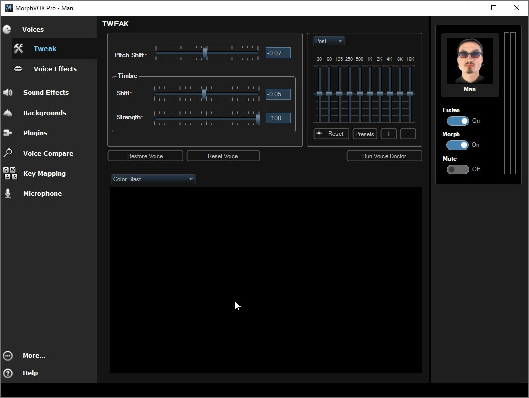Click the Voice Compare magnifier icon
Screen dimensions: 529x398
tap(8, 153)
